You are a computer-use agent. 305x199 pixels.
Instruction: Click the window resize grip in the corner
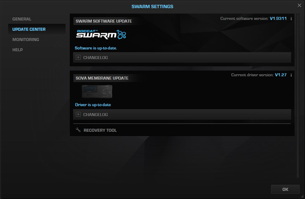(x=302, y=196)
